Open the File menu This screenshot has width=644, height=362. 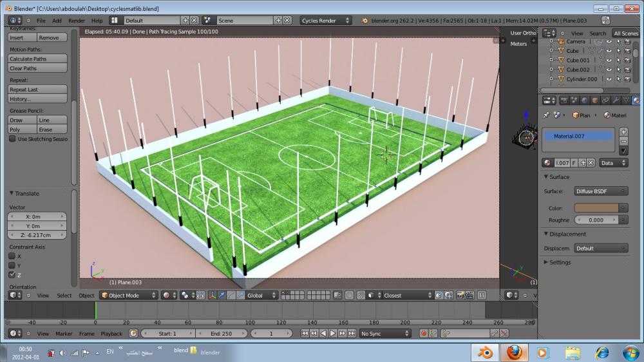(x=41, y=20)
